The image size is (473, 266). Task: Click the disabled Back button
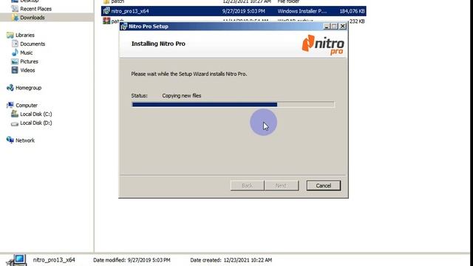[x=247, y=185]
